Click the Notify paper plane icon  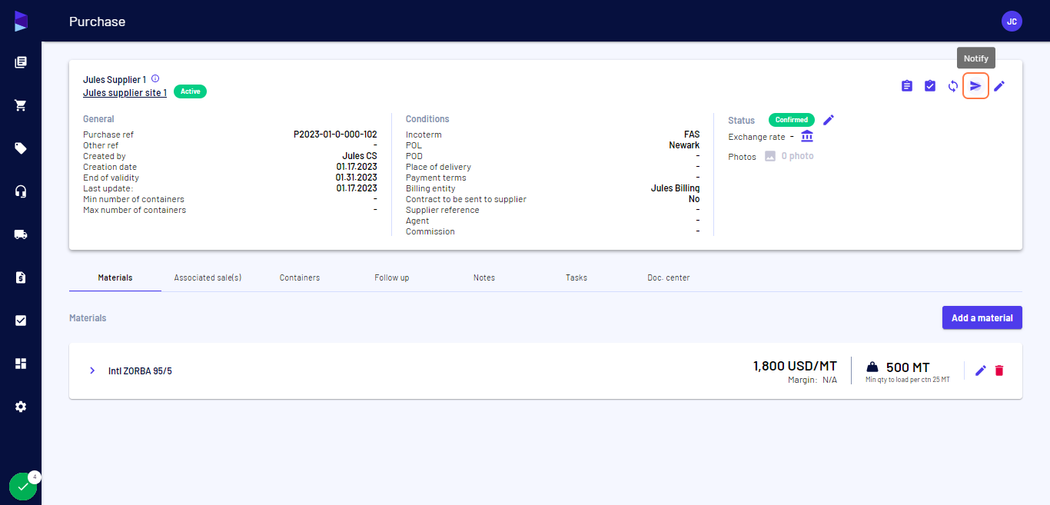coord(975,85)
